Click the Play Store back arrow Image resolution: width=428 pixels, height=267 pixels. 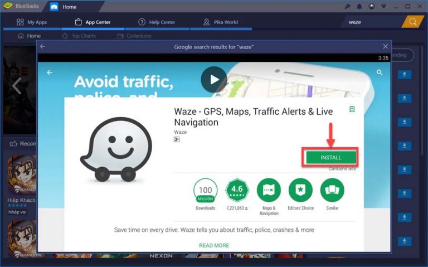(x=50, y=72)
